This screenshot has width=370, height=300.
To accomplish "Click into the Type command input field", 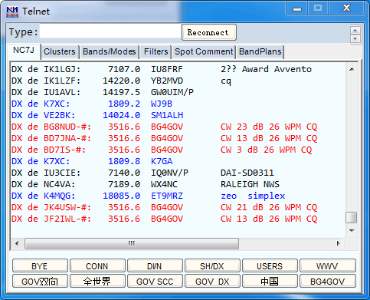I will [110, 31].
